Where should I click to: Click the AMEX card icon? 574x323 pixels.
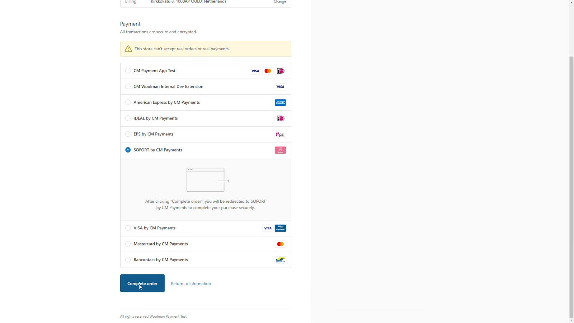point(281,103)
